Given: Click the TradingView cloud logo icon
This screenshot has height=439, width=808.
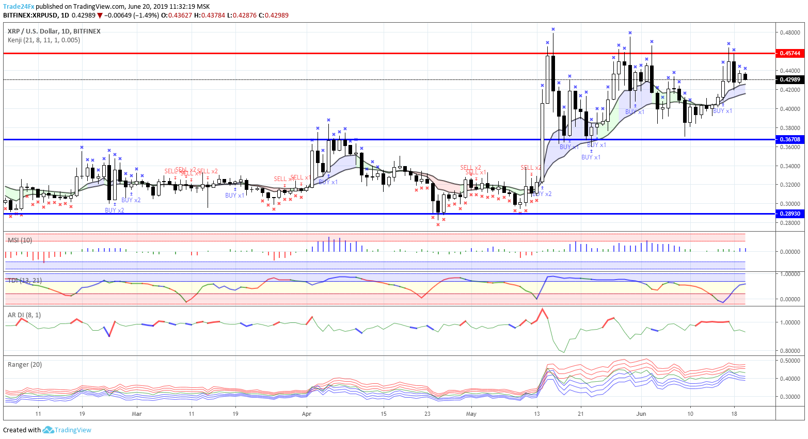Looking at the screenshot, I should [48, 430].
